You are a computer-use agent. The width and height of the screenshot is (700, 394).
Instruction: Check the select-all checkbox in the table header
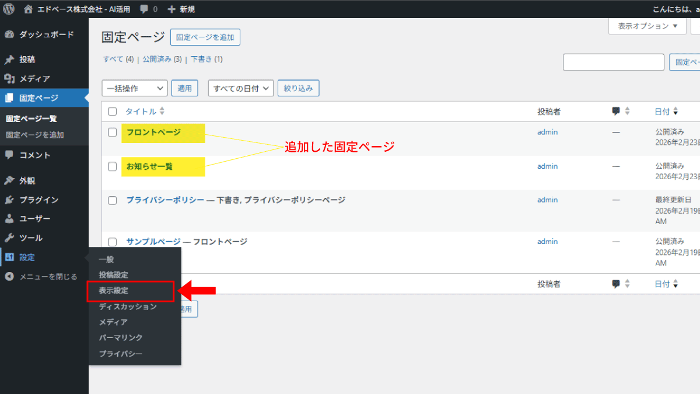(112, 111)
